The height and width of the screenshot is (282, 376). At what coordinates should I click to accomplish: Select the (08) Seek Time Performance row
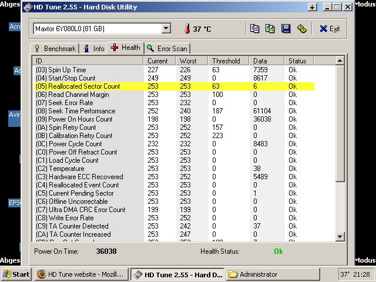click(174, 111)
